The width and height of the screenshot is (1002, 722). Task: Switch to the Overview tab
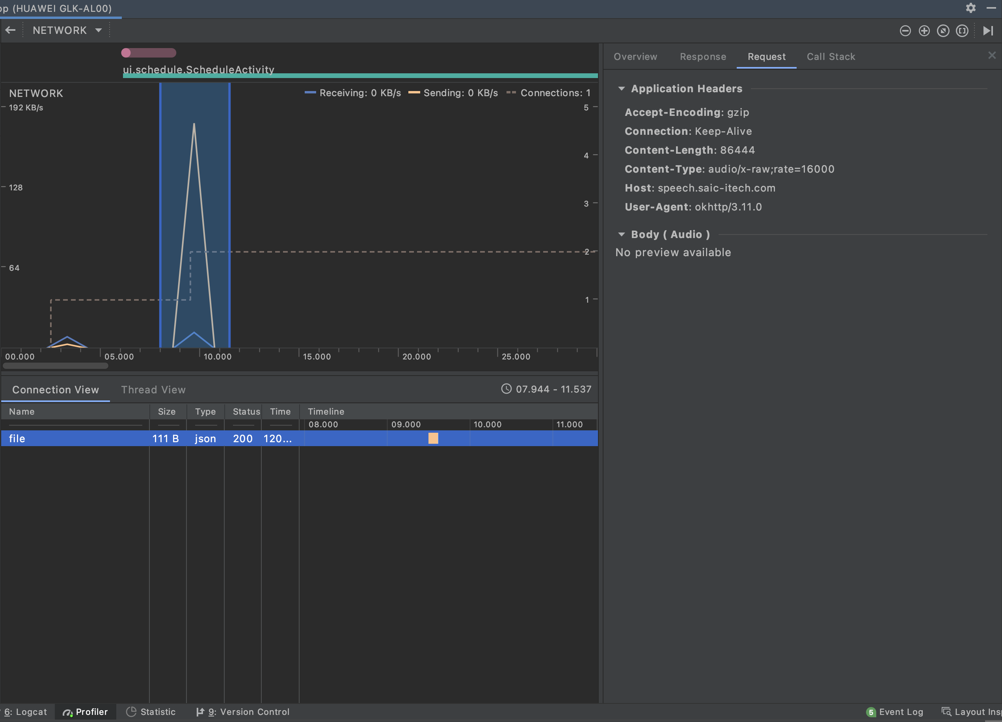(635, 56)
